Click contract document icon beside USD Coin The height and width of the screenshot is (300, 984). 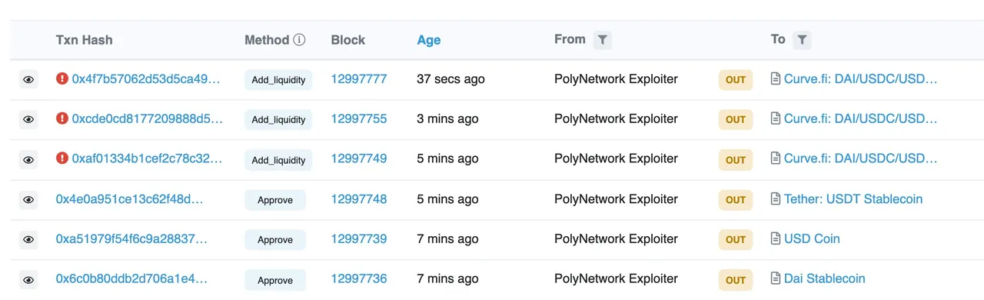776,238
